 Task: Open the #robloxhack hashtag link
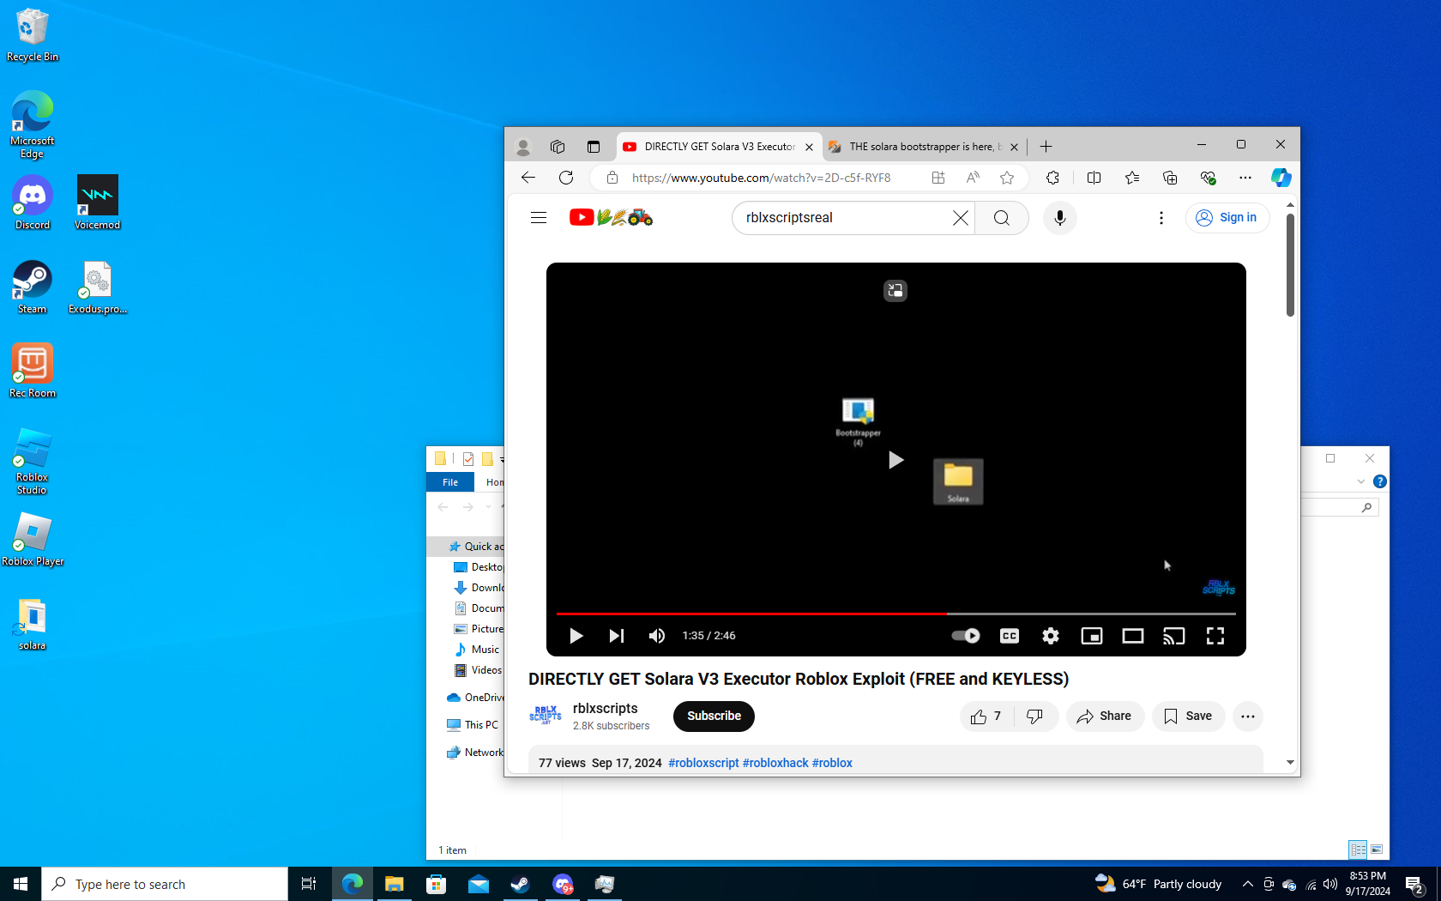point(775,763)
